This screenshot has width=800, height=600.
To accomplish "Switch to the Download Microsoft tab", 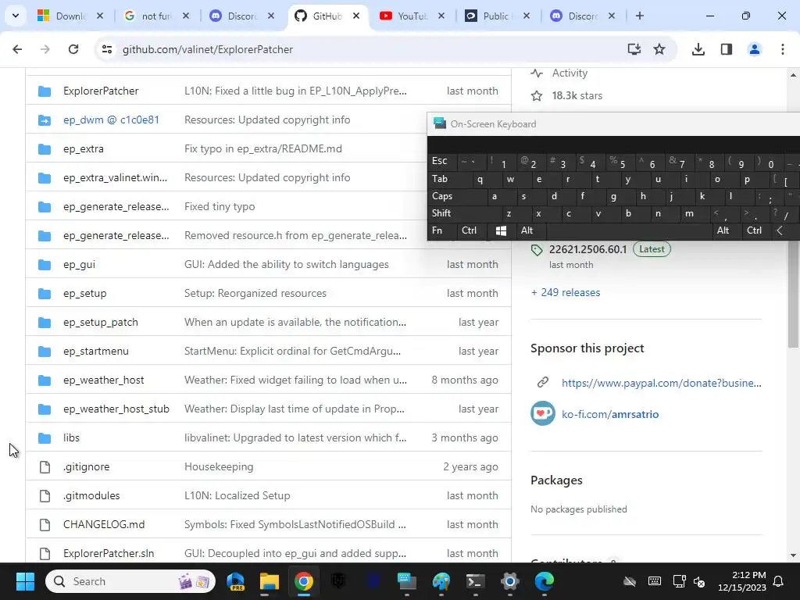I will [71, 16].
